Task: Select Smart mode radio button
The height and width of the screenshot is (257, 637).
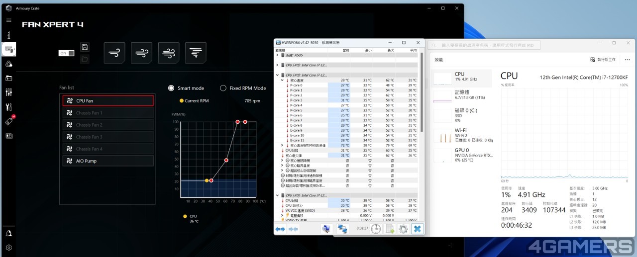Action: click(x=172, y=88)
